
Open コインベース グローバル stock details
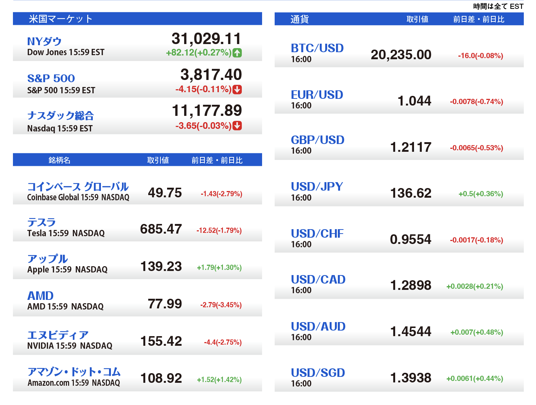78,187
